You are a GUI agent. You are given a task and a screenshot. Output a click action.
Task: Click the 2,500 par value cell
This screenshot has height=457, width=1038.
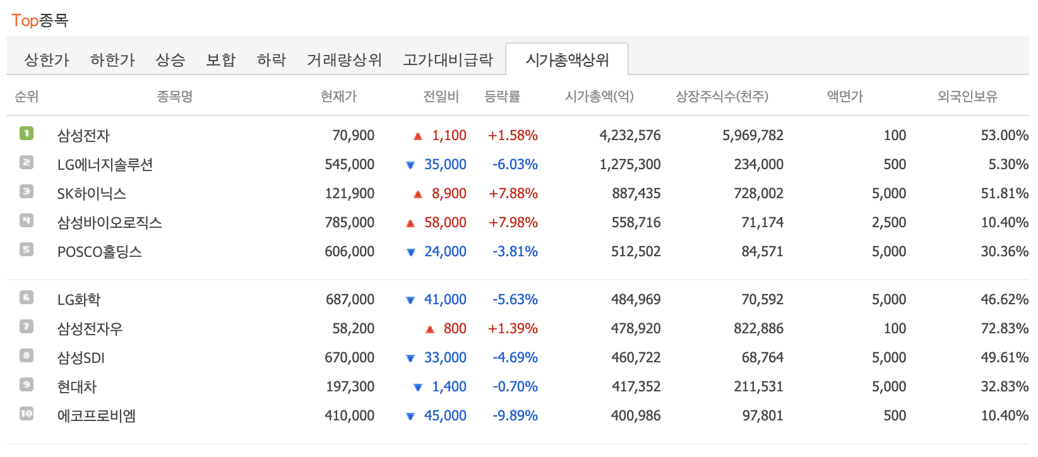[x=889, y=223]
